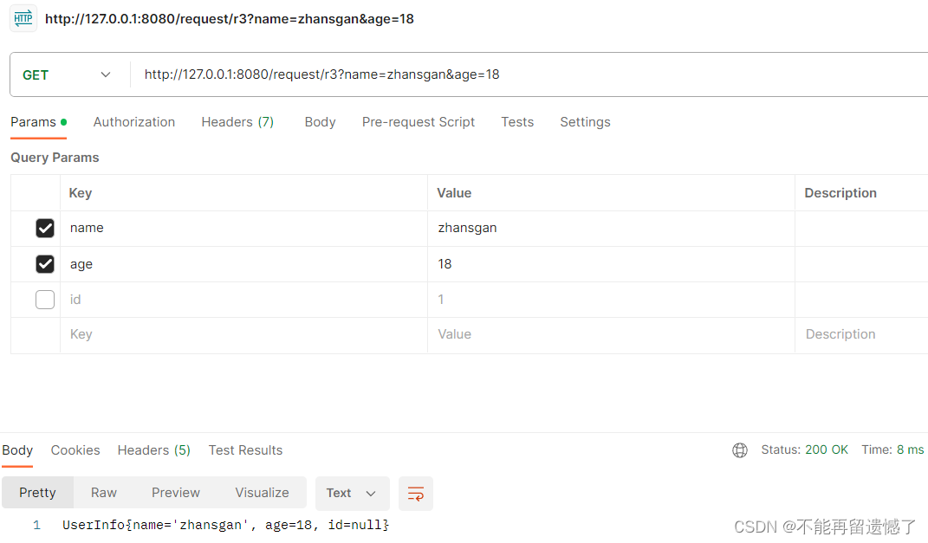Open the request Headers (7) tab

(237, 122)
